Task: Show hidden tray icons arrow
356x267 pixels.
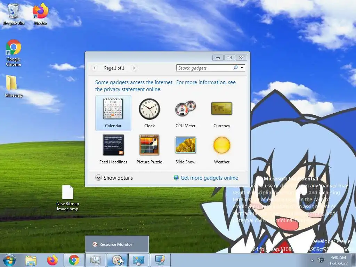Action: coord(313,260)
